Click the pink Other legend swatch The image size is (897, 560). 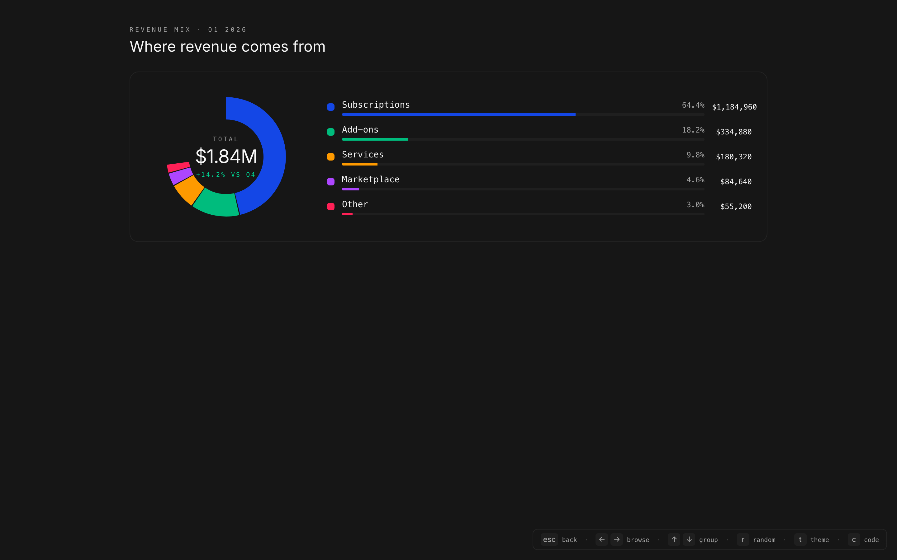[x=331, y=206]
